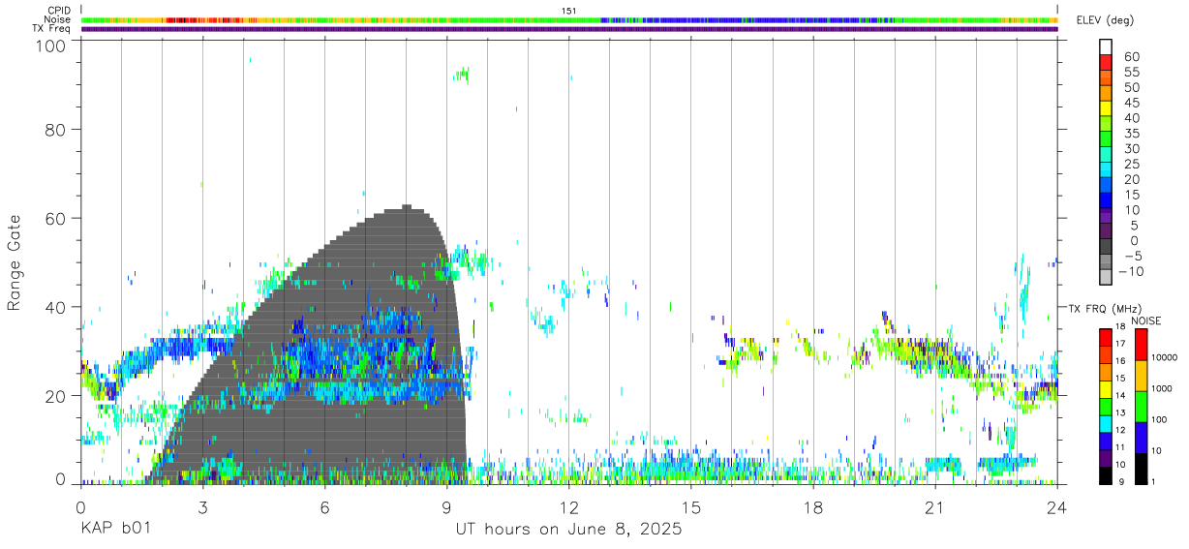This screenshot has width=1189, height=549.
Task: Click range gate tick label 80
Action: click(56, 129)
